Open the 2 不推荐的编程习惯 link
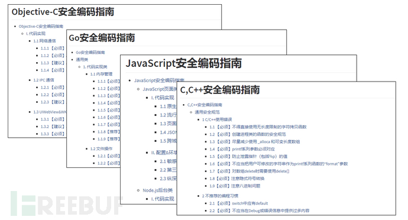 (220, 196)
